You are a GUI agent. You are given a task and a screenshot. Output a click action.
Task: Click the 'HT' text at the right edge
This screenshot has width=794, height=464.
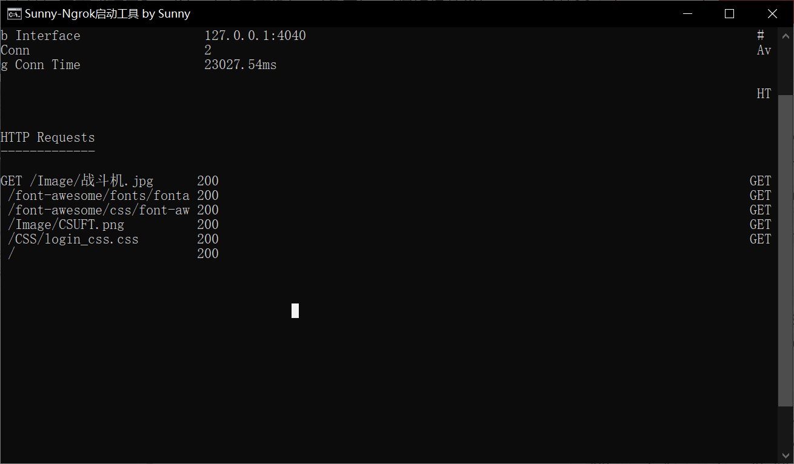(x=764, y=94)
